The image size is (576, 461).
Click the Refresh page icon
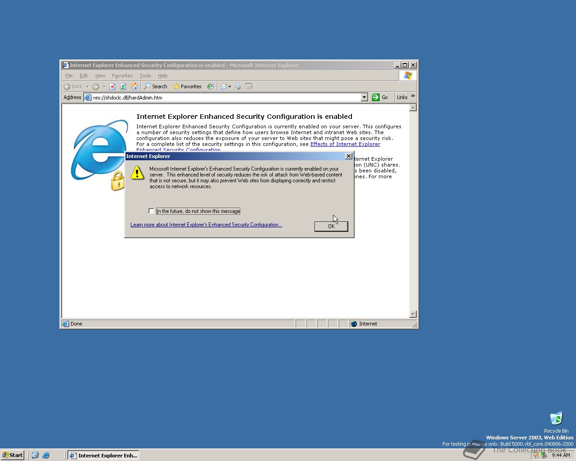[123, 86]
